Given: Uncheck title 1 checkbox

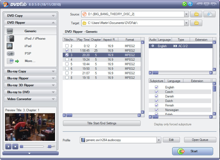Looking at the screenshot, I should (67, 50).
